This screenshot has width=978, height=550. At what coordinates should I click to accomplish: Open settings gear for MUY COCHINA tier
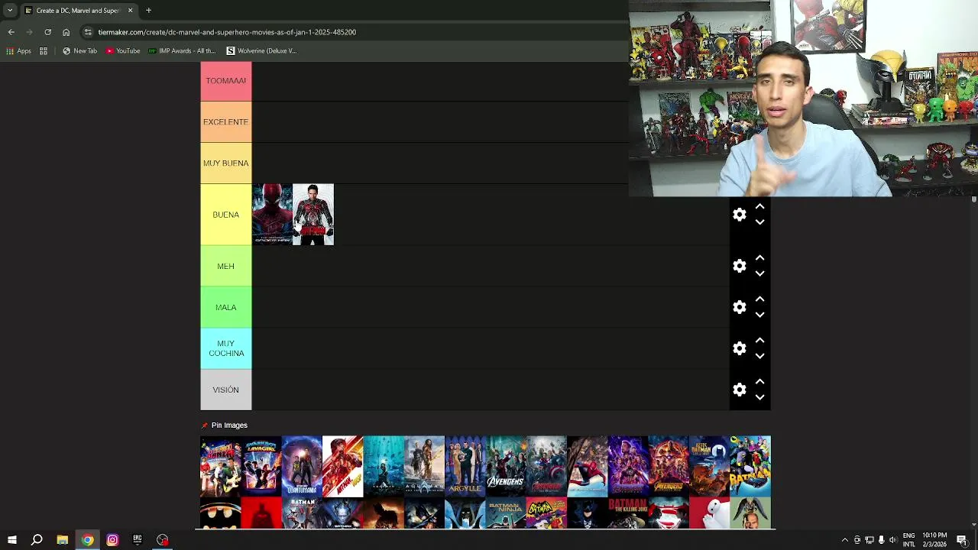[739, 348]
